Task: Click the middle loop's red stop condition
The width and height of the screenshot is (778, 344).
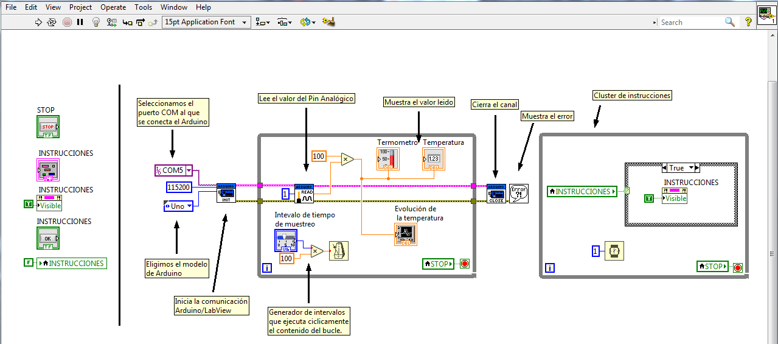Action: pos(465,264)
